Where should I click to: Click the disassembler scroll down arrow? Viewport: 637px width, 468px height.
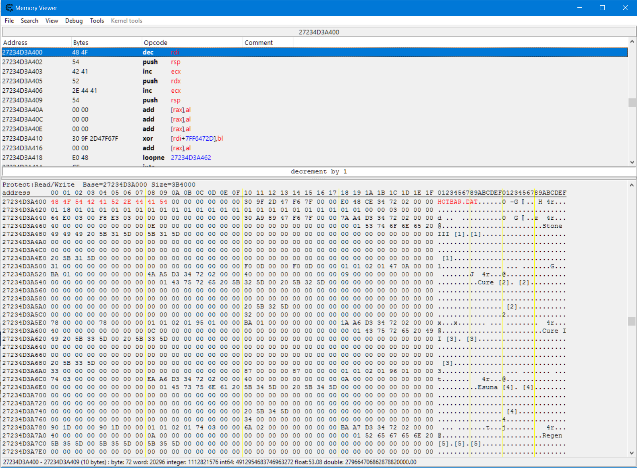click(632, 162)
